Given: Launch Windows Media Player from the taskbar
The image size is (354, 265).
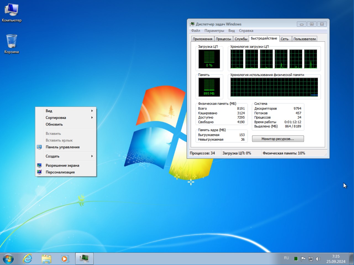Looking at the screenshot, I should (65, 259).
